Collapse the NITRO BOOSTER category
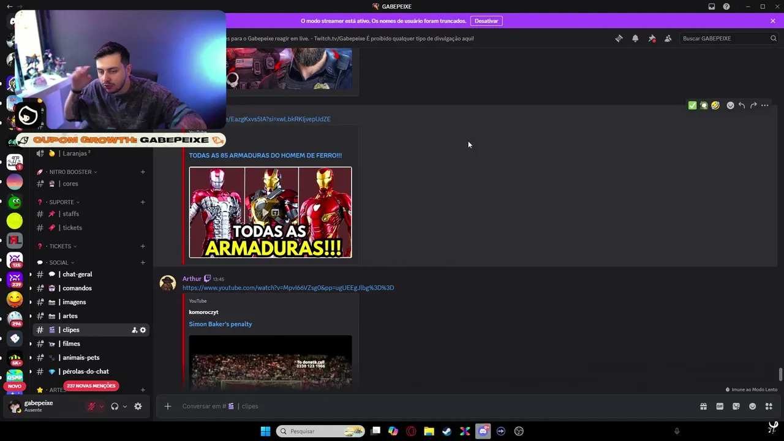The image size is (784, 441). tap(70, 172)
